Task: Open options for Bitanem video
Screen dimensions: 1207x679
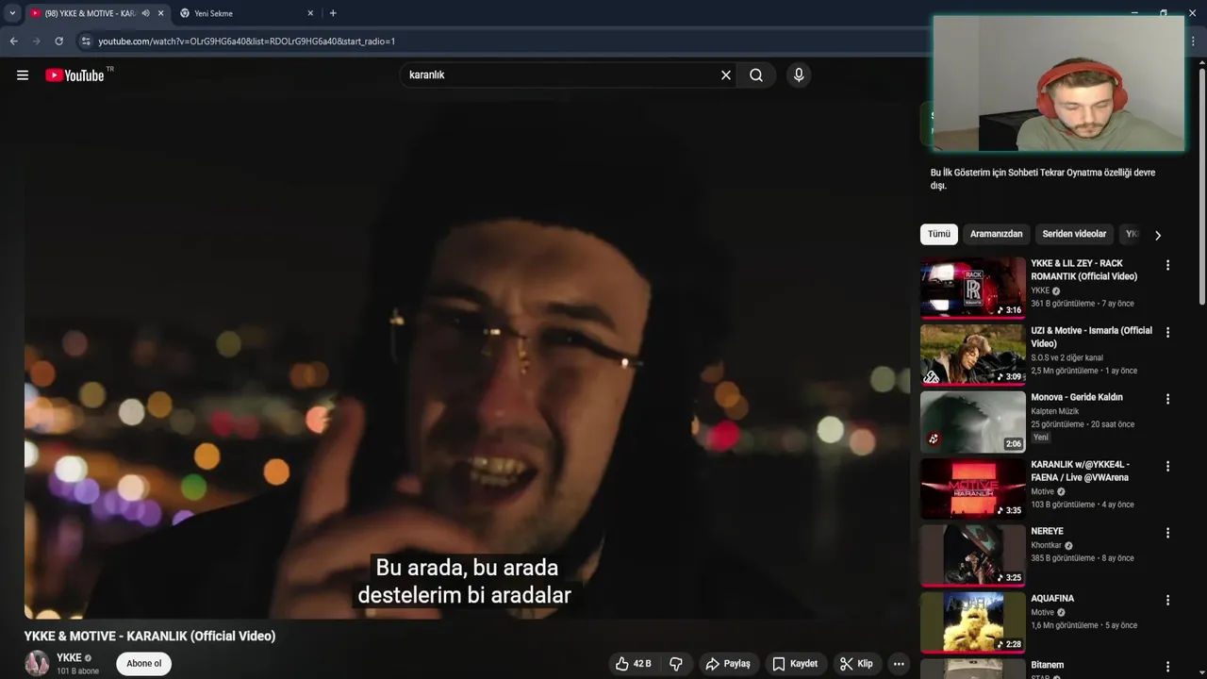Action: (1167, 668)
